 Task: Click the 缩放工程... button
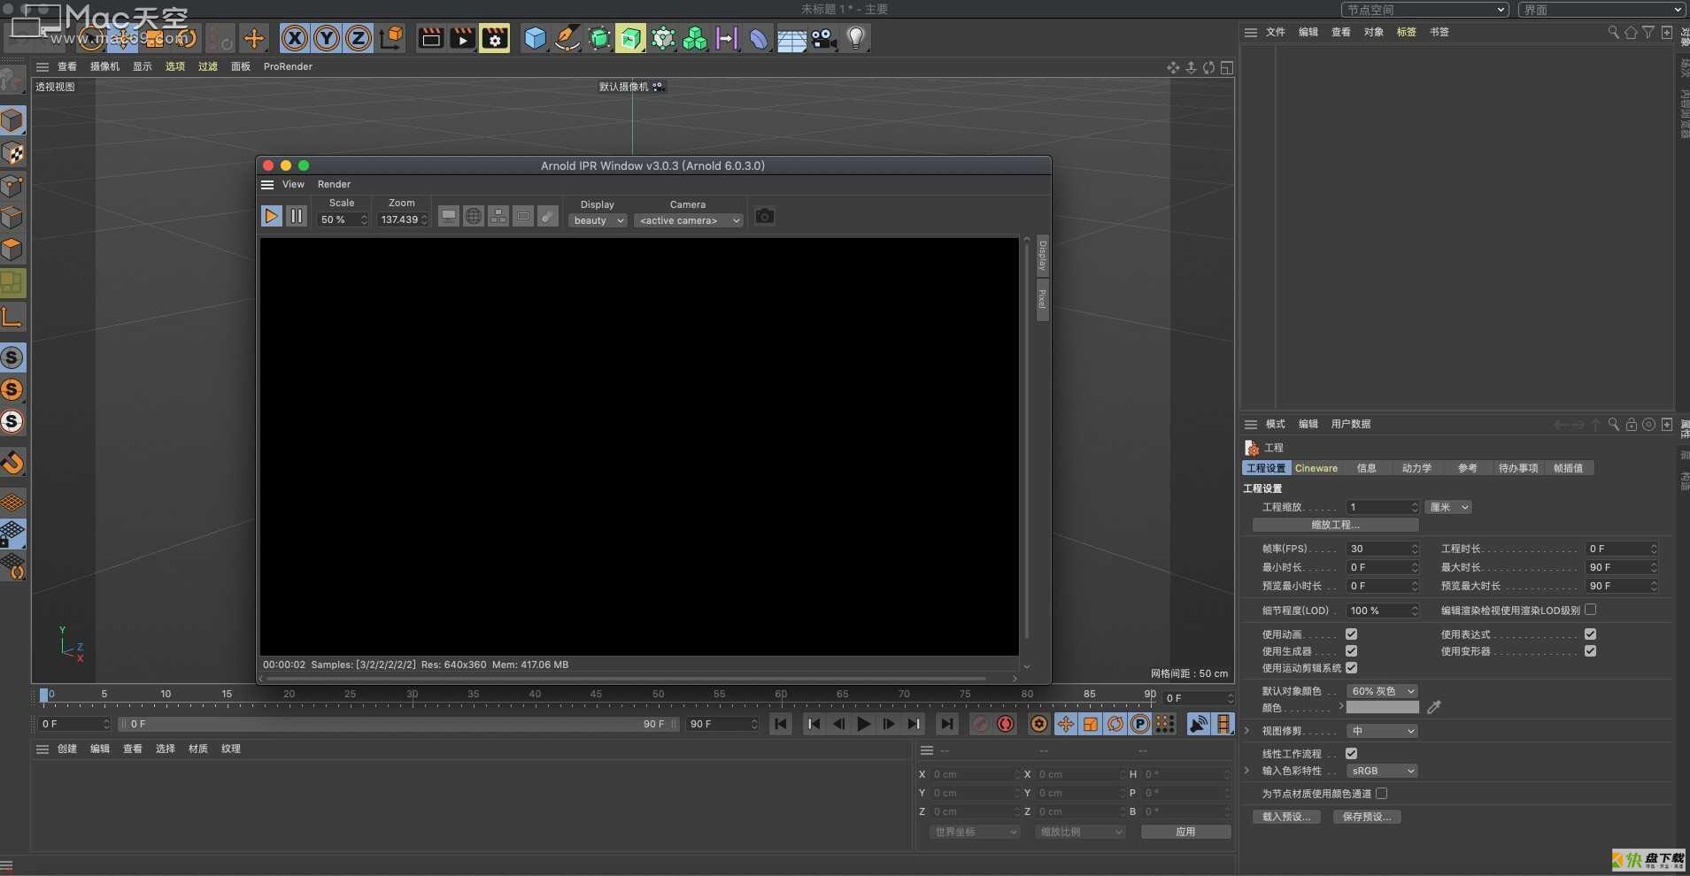click(1335, 525)
